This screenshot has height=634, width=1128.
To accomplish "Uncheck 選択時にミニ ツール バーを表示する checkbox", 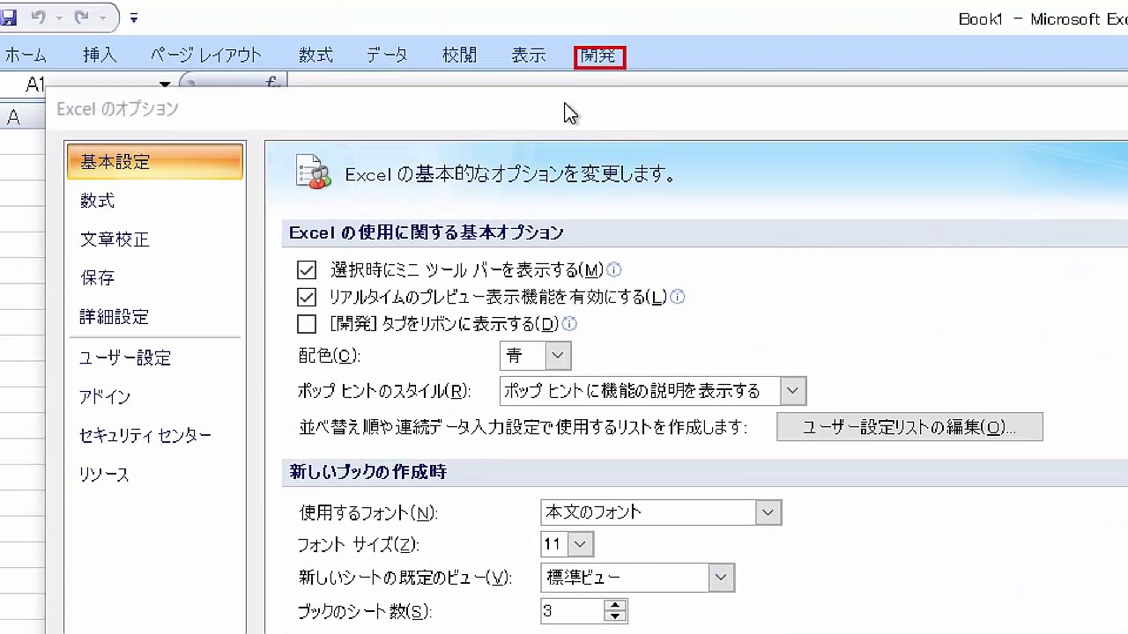I will [x=307, y=270].
